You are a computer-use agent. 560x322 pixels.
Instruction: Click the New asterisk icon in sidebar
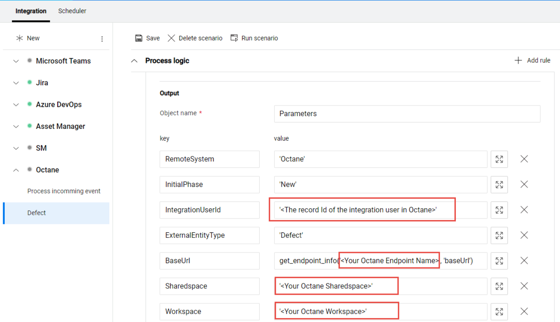point(19,38)
